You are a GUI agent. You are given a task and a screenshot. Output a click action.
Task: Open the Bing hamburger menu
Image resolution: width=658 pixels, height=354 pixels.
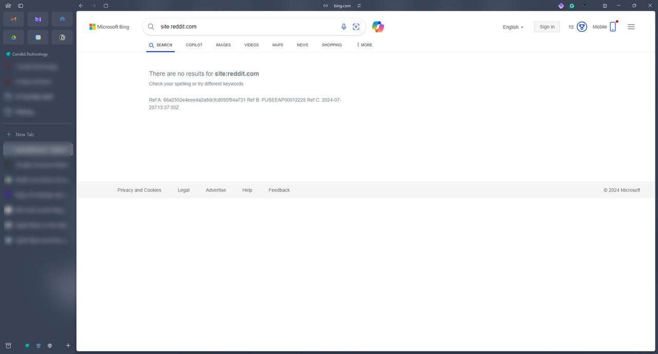point(631,27)
